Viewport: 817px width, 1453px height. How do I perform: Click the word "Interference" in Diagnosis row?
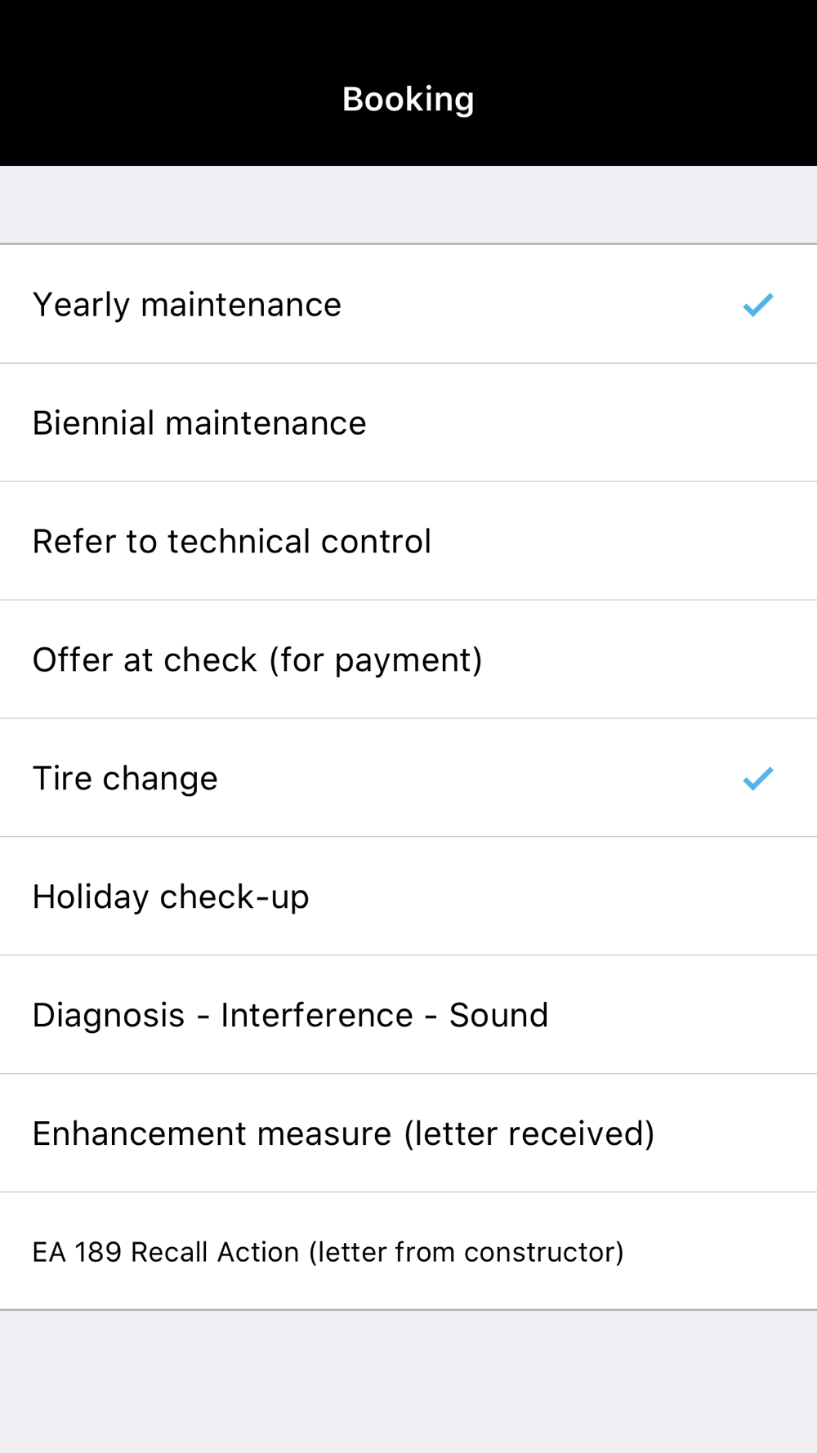pos(316,1016)
